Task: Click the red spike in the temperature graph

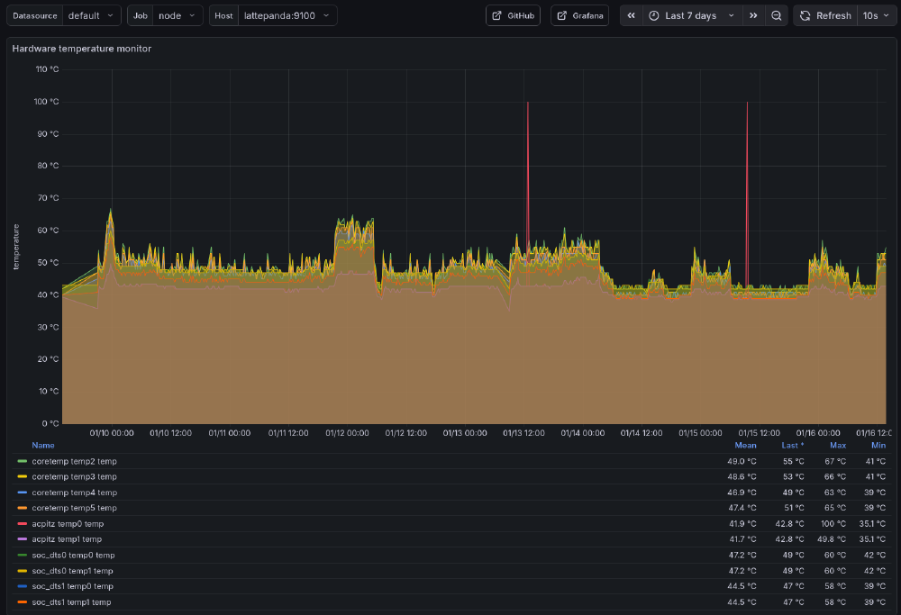Action: [528, 180]
